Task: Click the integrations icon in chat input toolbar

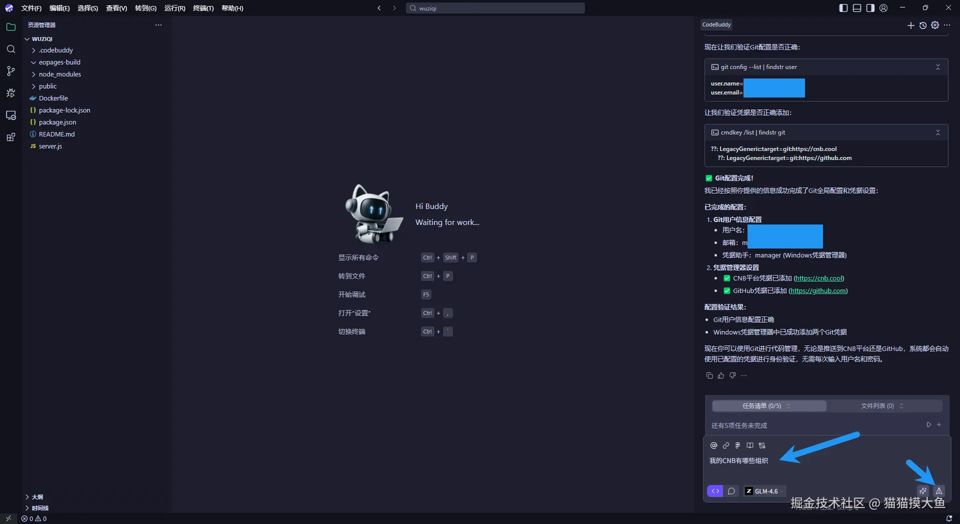Action: pos(762,445)
